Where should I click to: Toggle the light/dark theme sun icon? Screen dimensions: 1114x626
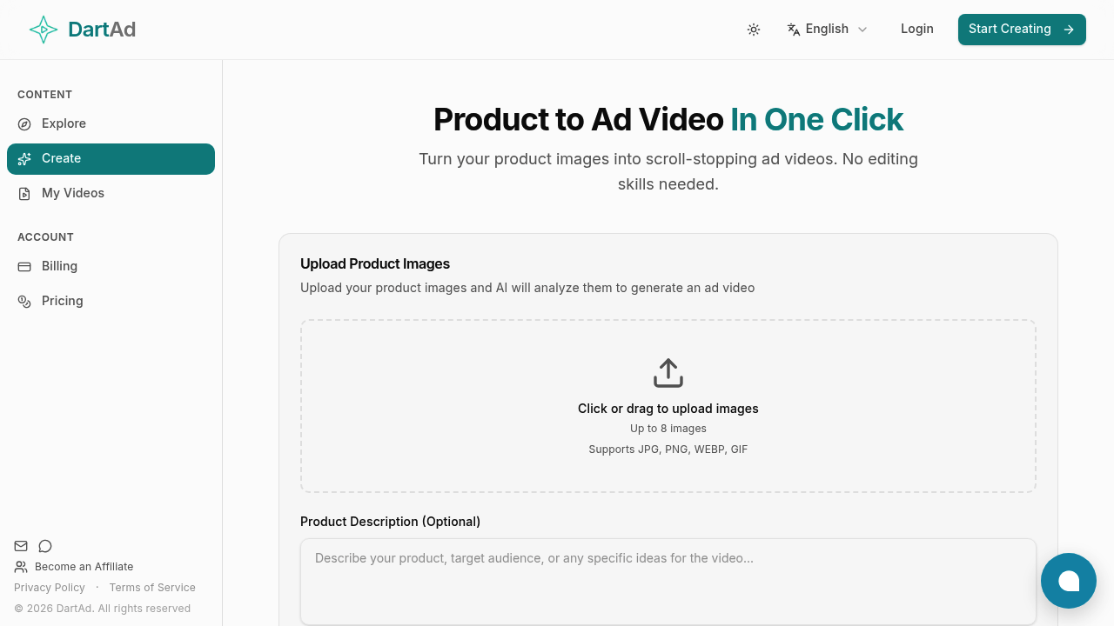[x=754, y=30]
